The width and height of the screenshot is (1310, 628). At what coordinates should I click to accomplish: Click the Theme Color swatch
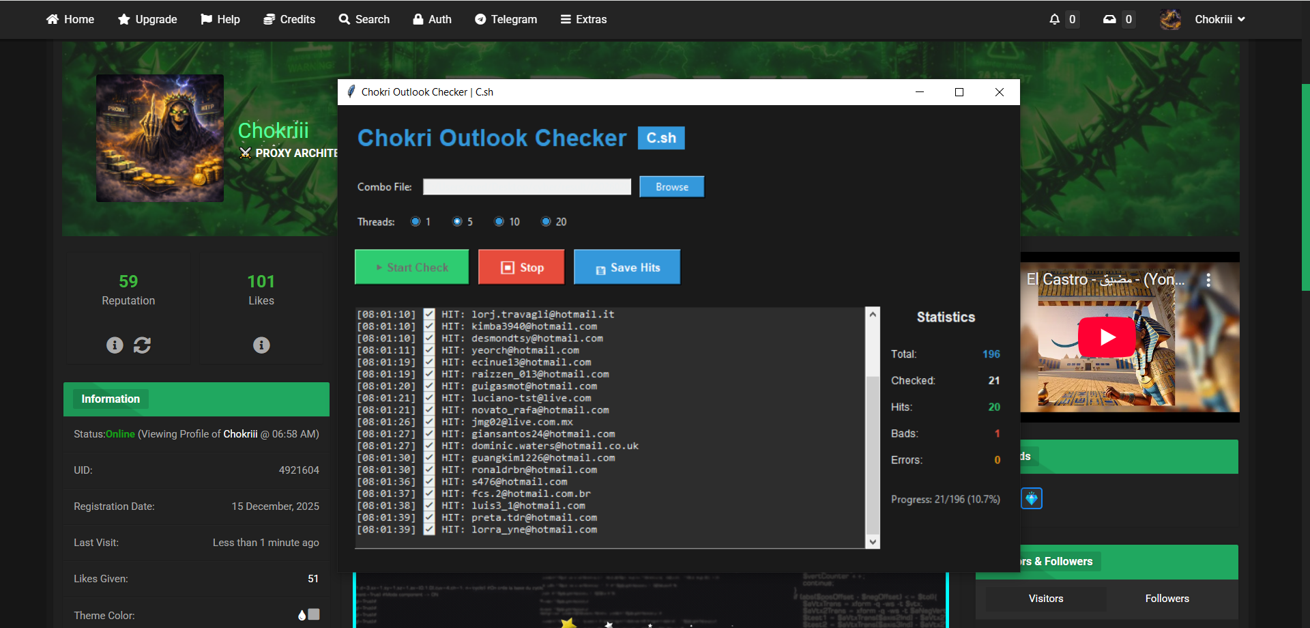314,614
